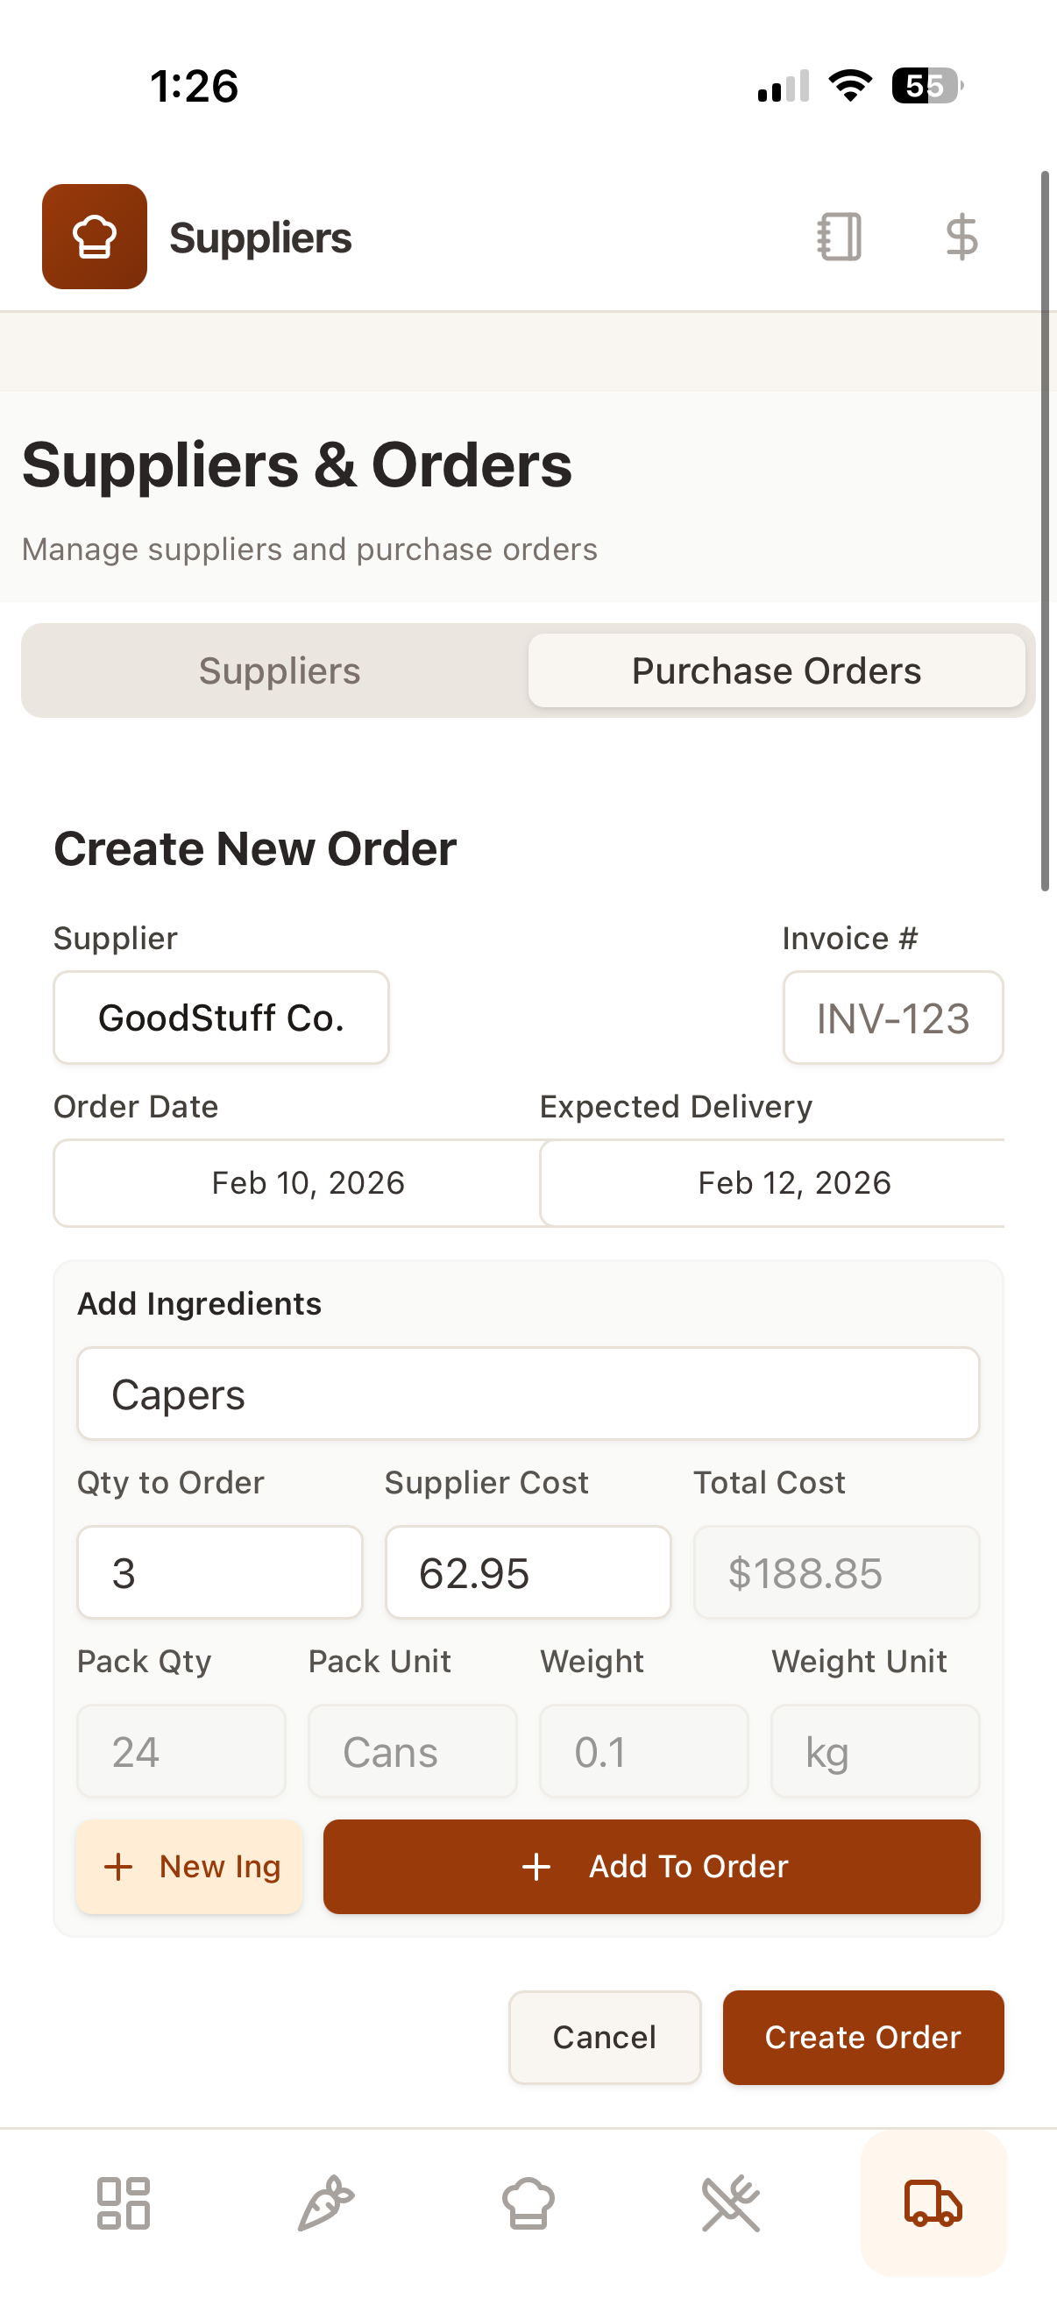Switch to the Suppliers tab

pyautogui.click(x=280, y=670)
